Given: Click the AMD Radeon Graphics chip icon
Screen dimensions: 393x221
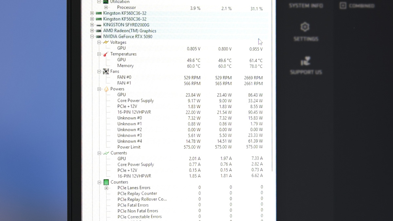Looking at the screenshot, I should click(x=99, y=31).
